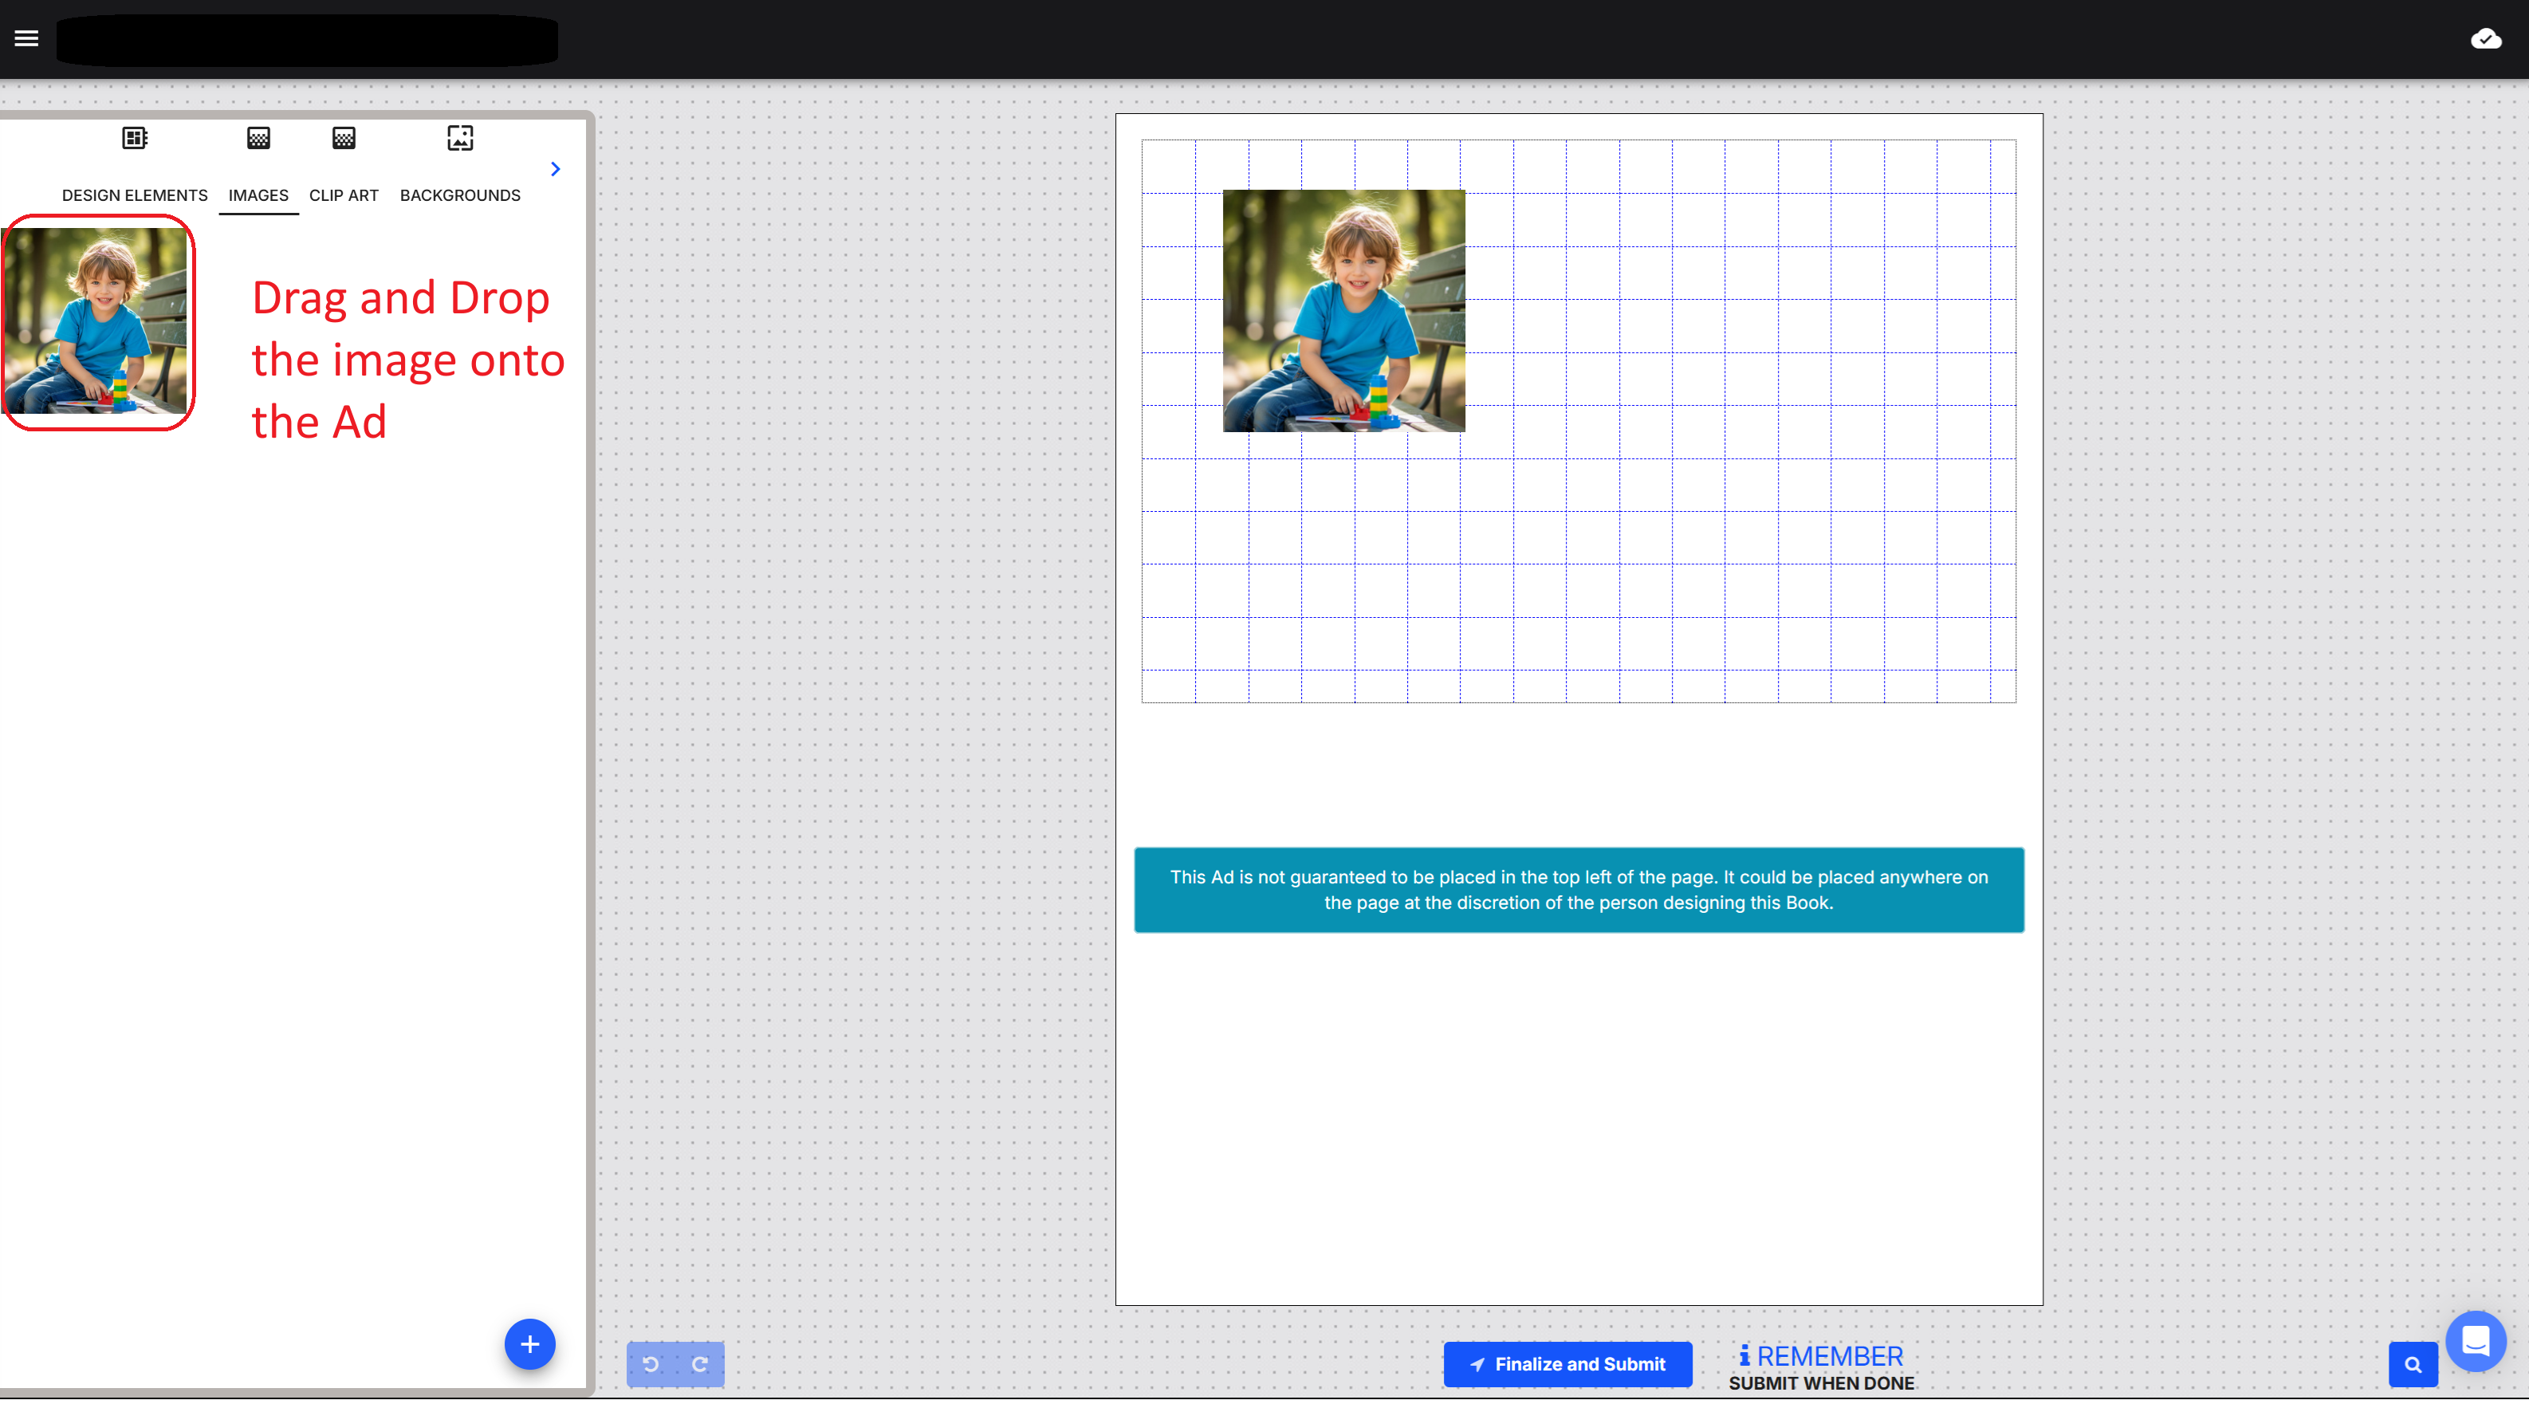Open the chat support bubble
The width and height of the screenshot is (2529, 1404).
[x=2475, y=1340]
